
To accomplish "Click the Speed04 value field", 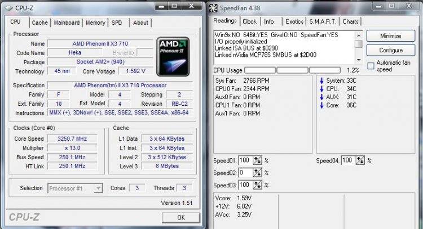I will [x=349, y=160].
